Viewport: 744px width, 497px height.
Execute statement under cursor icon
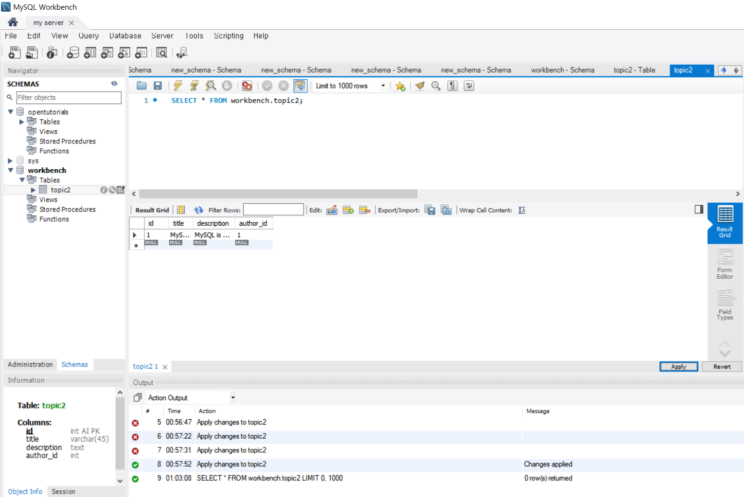point(194,86)
